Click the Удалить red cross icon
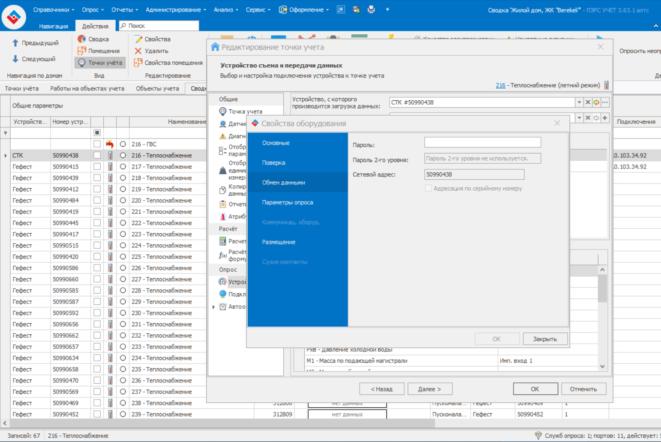This screenshot has width=661, height=442. click(x=138, y=51)
